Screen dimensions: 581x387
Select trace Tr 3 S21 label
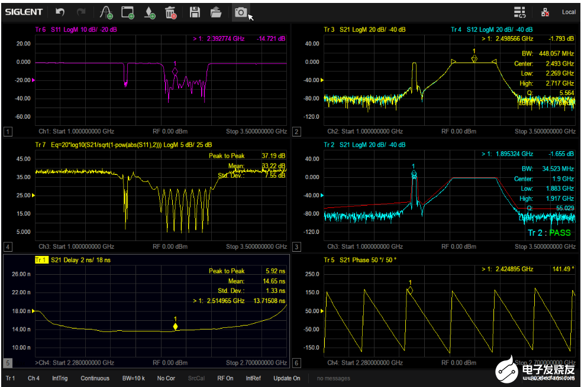pyautogui.click(x=364, y=30)
